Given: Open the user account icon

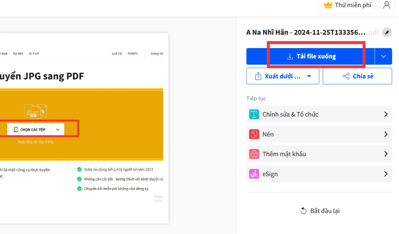Looking at the screenshot, I should (387, 5).
